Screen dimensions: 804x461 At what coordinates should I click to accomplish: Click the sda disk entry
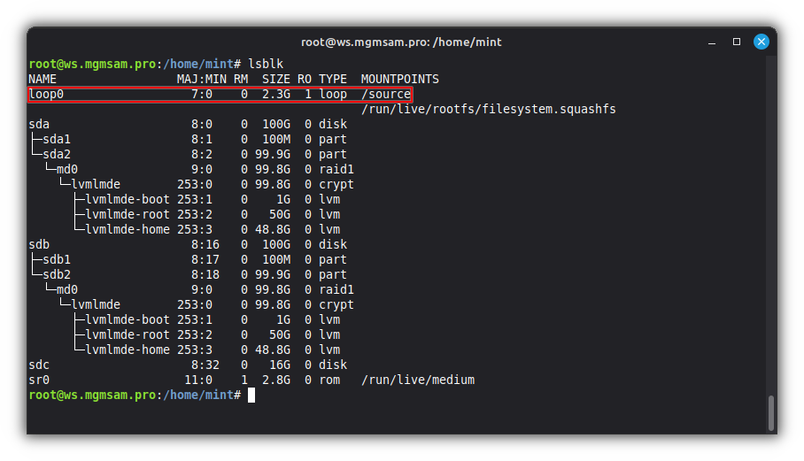[39, 124]
